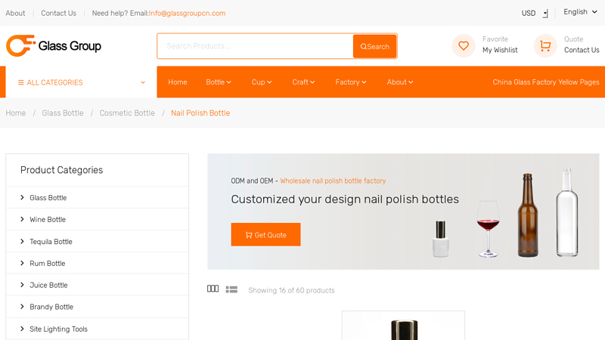
Task: Click the heart wishlist icon
Action: click(464, 46)
